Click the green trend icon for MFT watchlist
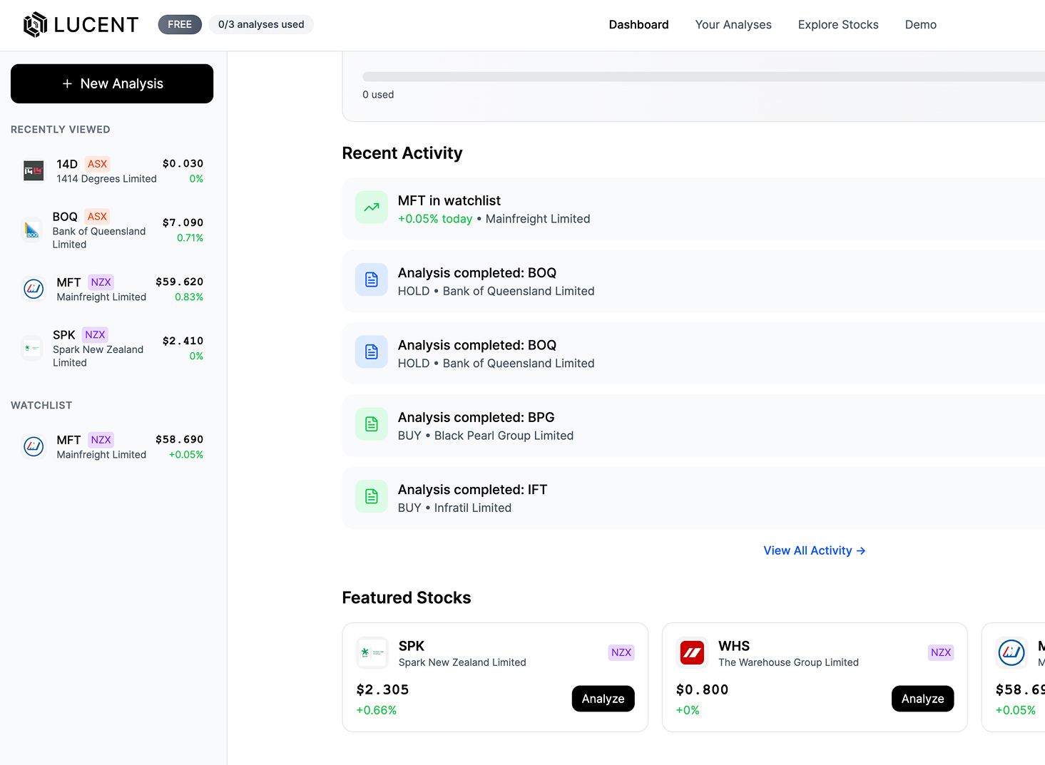The image size is (1045, 765). (x=371, y=207)
